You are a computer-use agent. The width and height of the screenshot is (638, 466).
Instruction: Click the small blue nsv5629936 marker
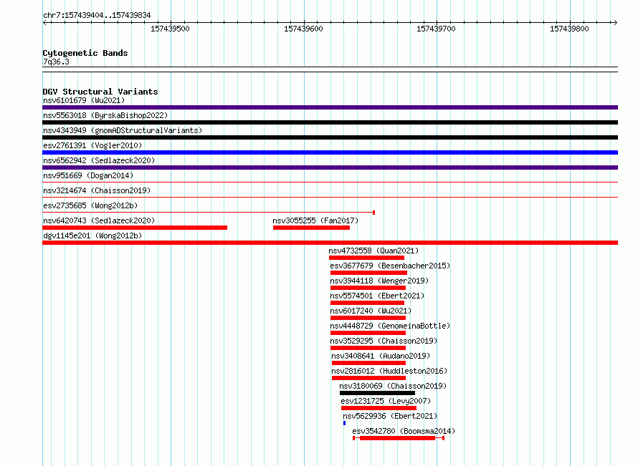coord(344,423)
